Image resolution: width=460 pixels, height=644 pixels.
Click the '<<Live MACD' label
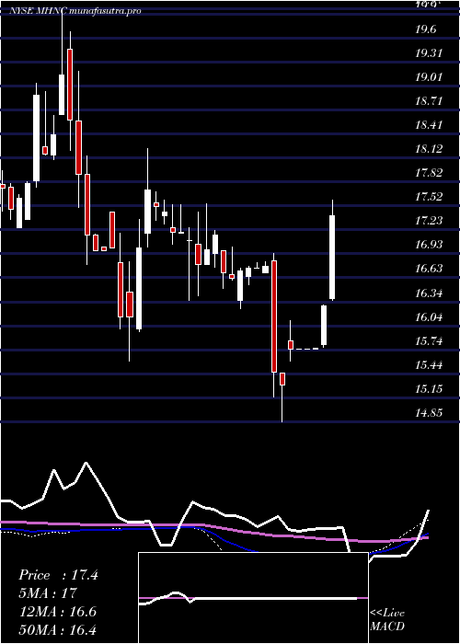coord(387,619)
